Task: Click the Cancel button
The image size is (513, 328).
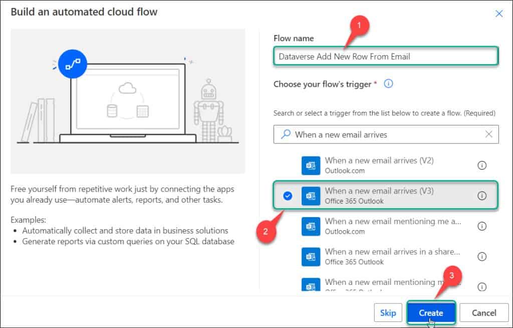Action: click(x=484, y=313)
